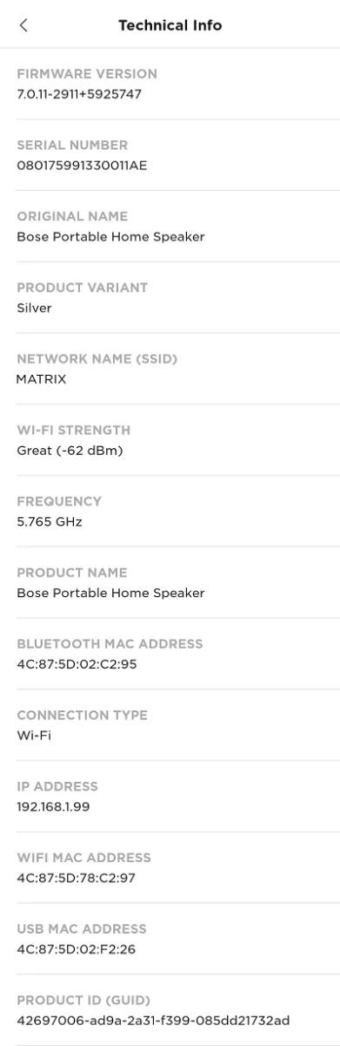
Task: Tap the PRODUCT ID (GUID) label
Action: click(83, 1001)
